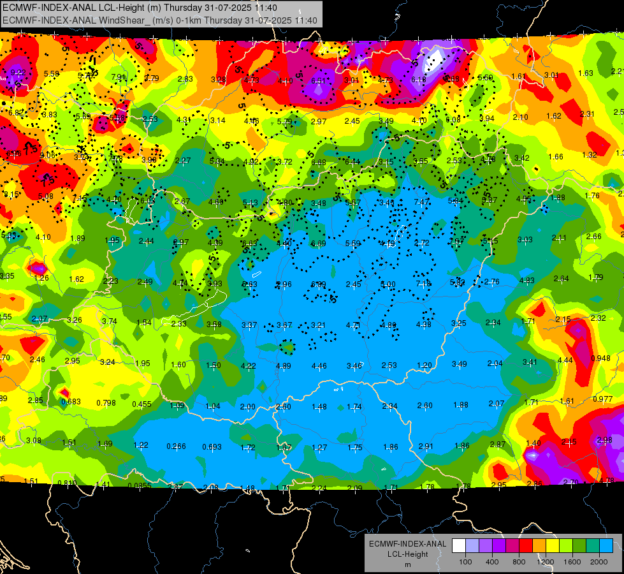624x574 pixels.
Task: Click the wind shear value 8.15
Action: (x=11, y=195)
